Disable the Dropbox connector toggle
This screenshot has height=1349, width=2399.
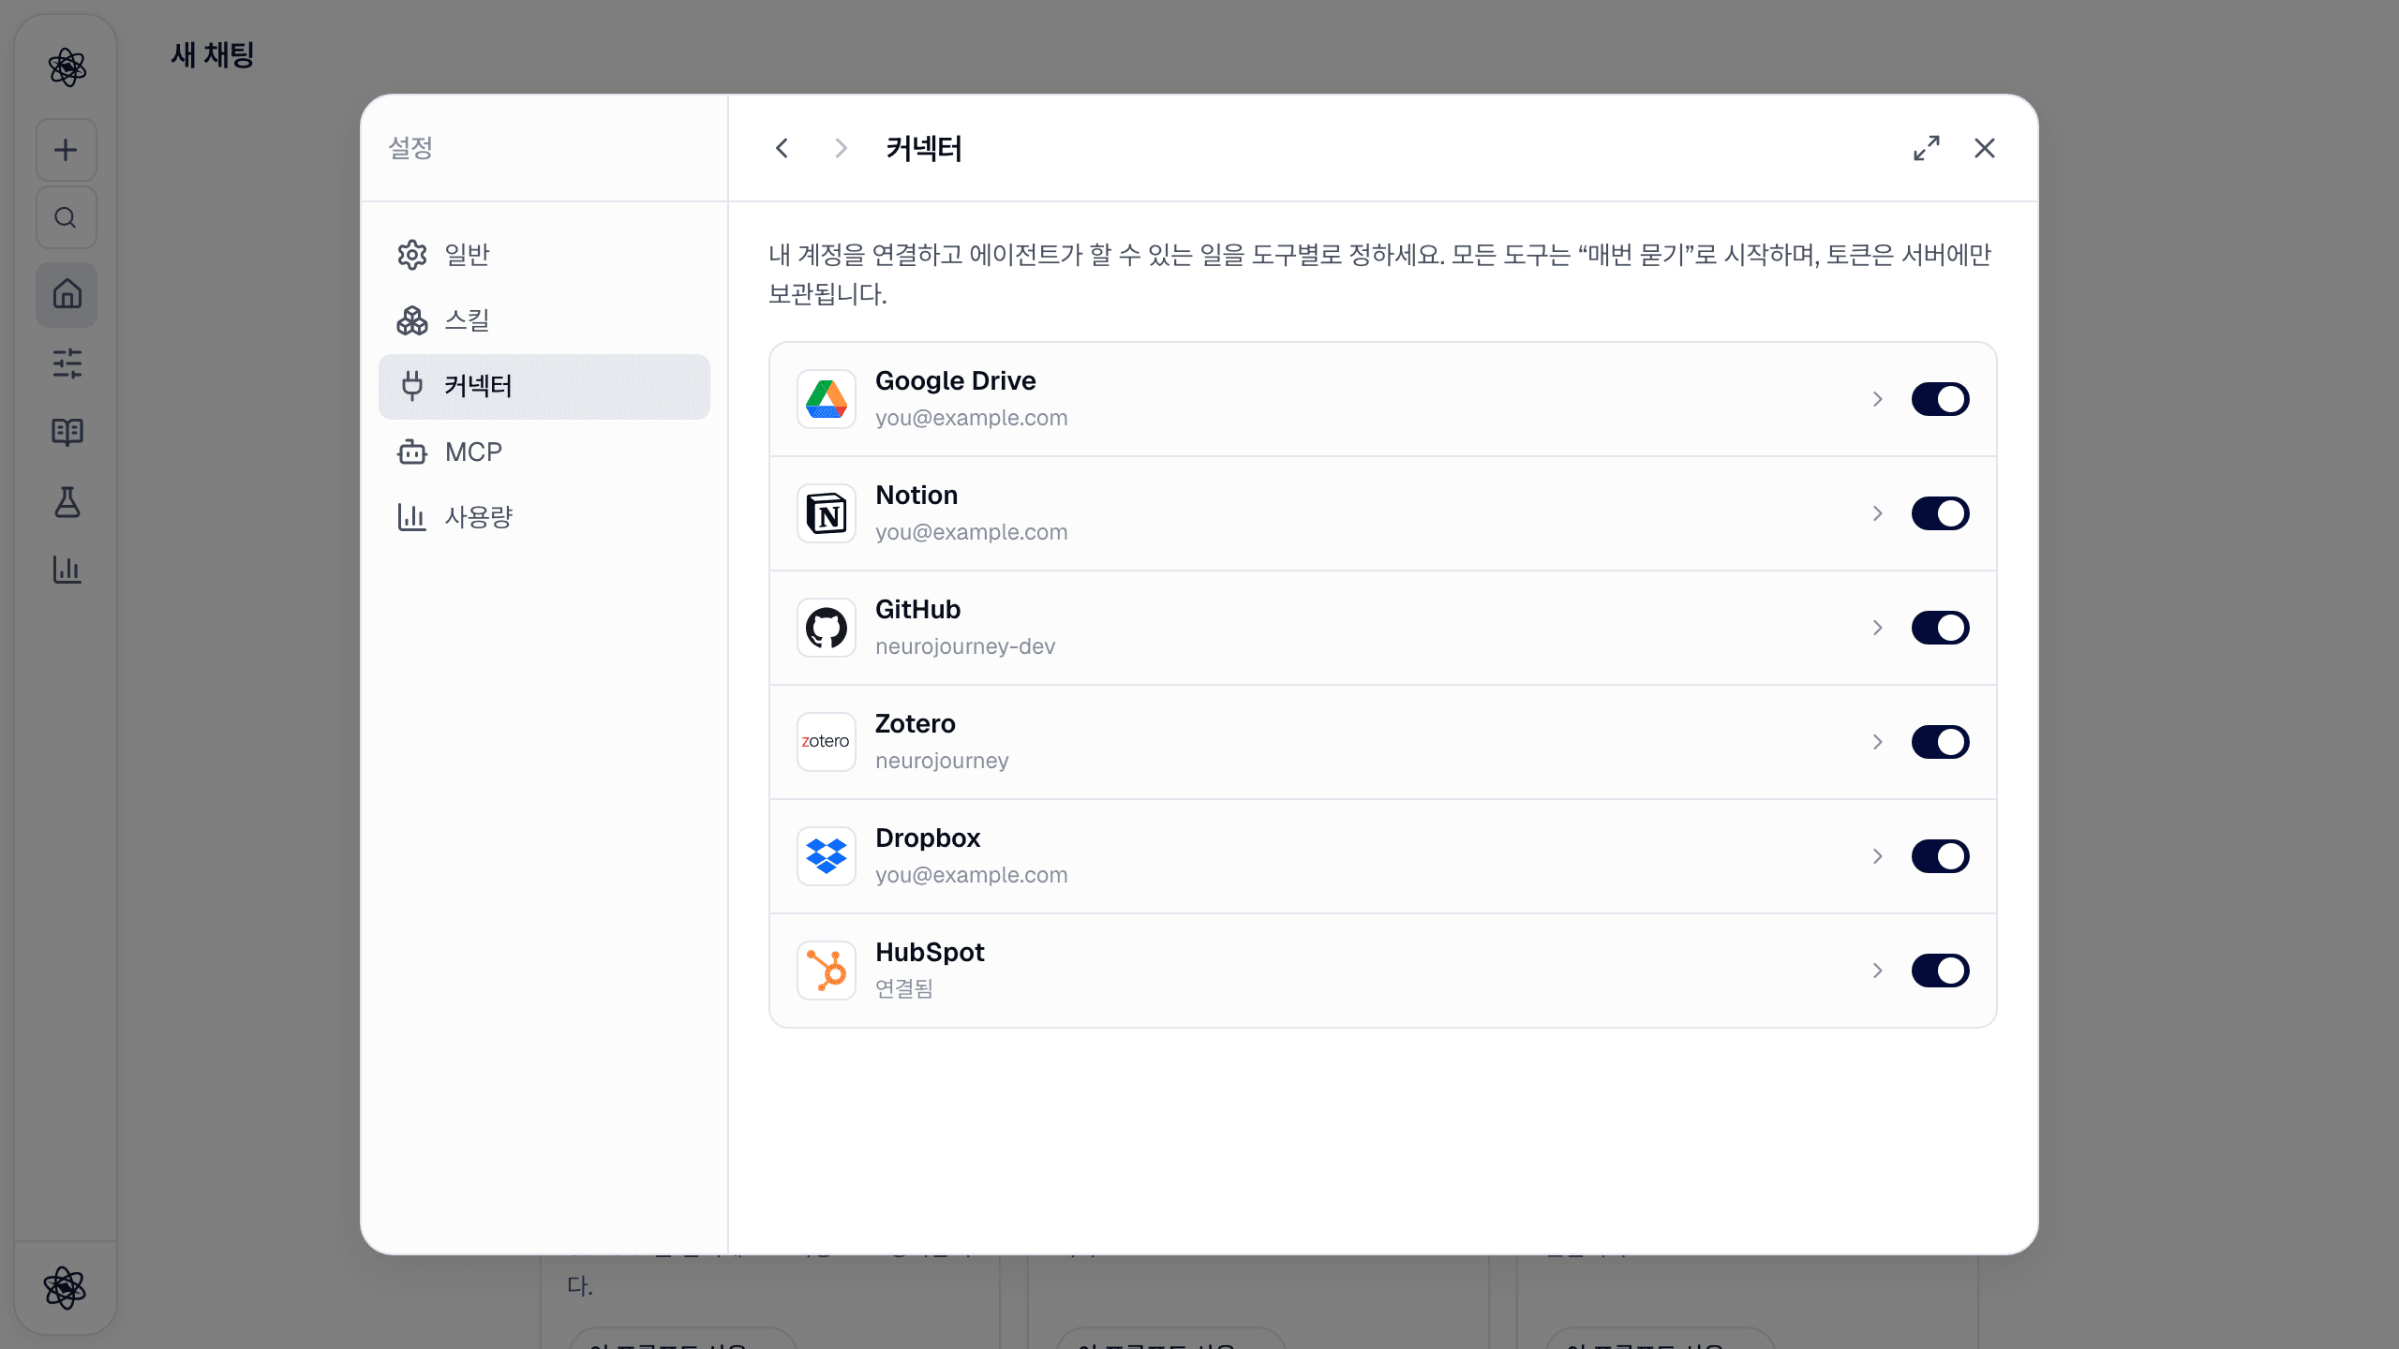1940,856
